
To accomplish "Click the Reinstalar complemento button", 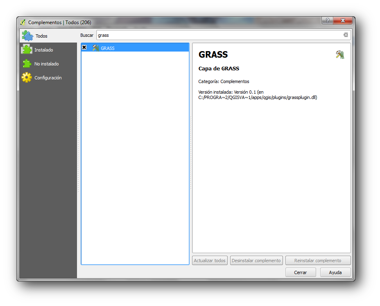I will point(318,261).
